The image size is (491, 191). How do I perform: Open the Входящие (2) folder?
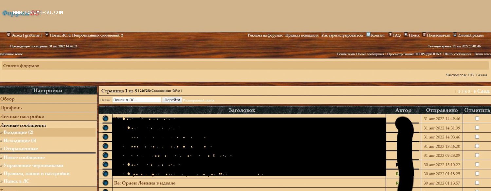tap(19, 132)
